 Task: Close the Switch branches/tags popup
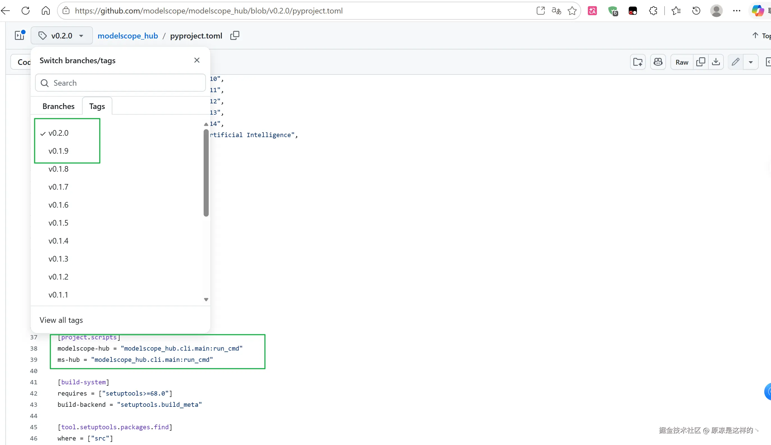[197, 60]
